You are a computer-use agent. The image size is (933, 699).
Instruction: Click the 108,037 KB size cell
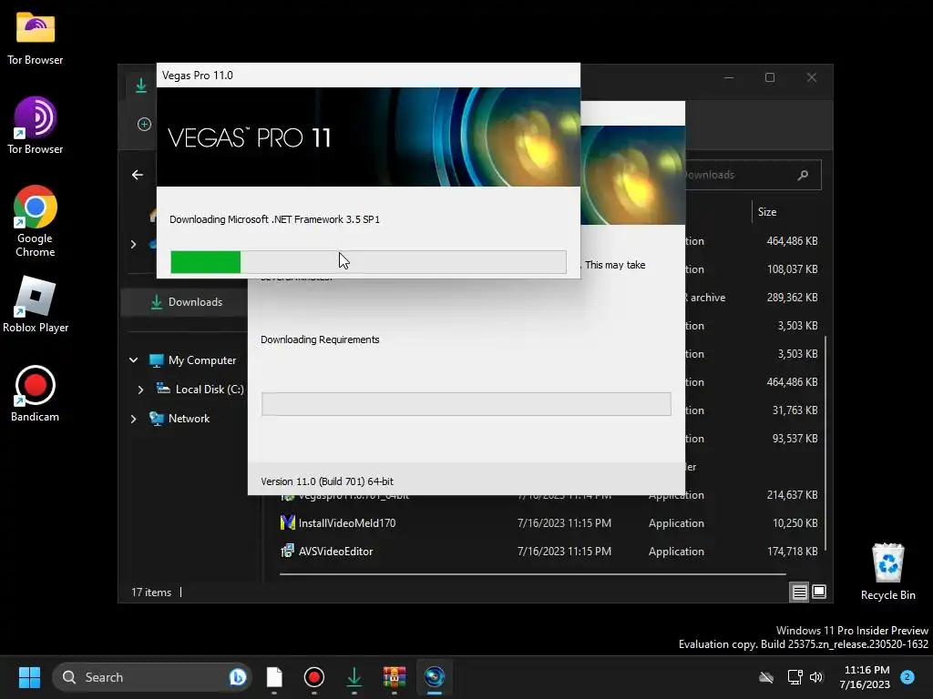(792, 269)
